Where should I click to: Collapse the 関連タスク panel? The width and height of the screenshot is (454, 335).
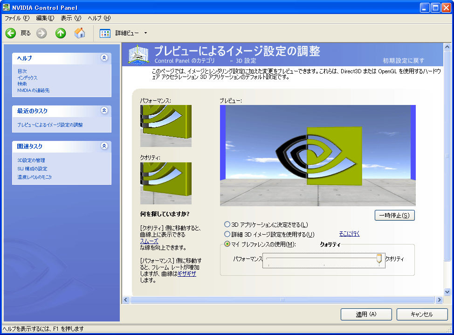pos(104,146)
